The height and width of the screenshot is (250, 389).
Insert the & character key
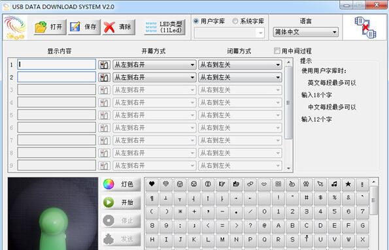coord(348,198)
